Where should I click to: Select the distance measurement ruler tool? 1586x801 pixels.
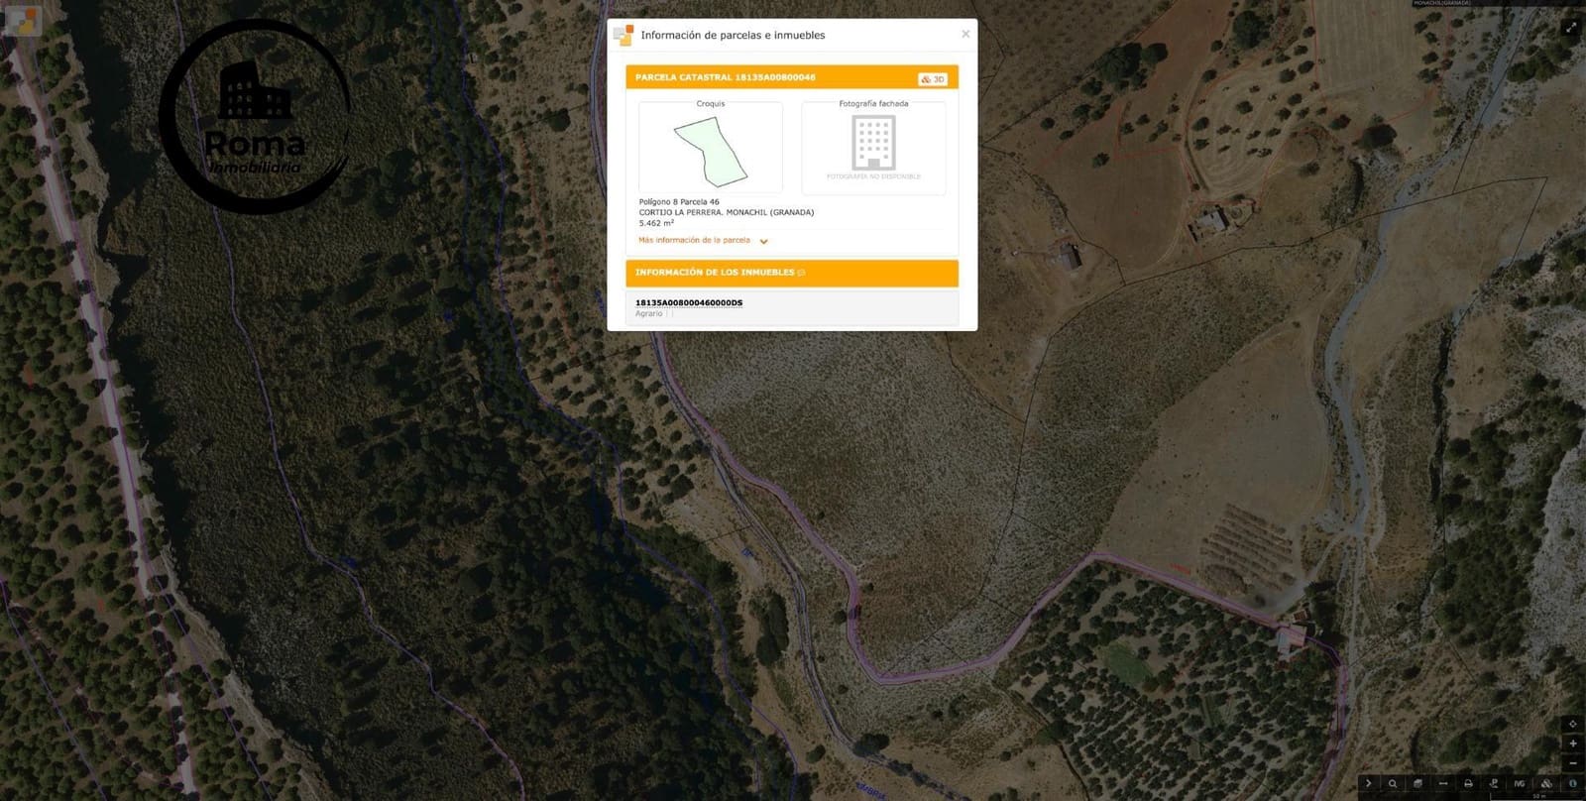1443,783
